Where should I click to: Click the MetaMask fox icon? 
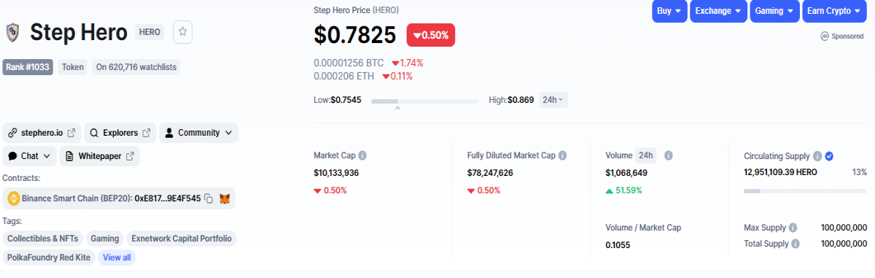225,198
